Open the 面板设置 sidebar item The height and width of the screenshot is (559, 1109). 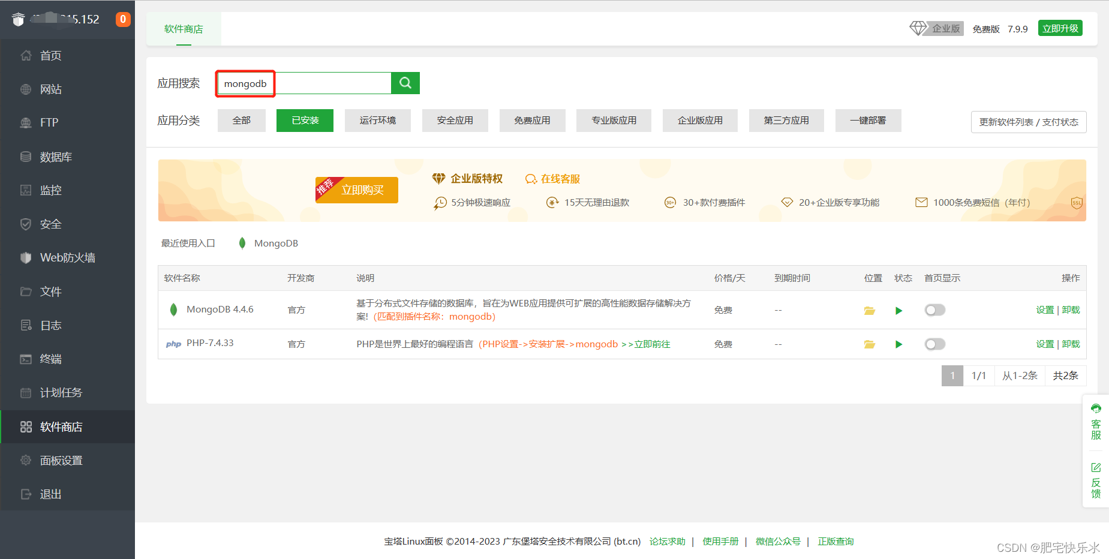tap(67, 461)
